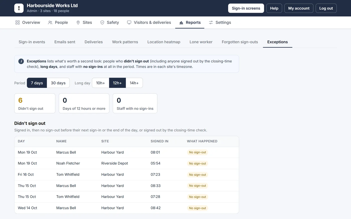Viewport: 351px width, 219px height.
Task: Click the 08:01 signed-in time
Action: pos(155,152)
